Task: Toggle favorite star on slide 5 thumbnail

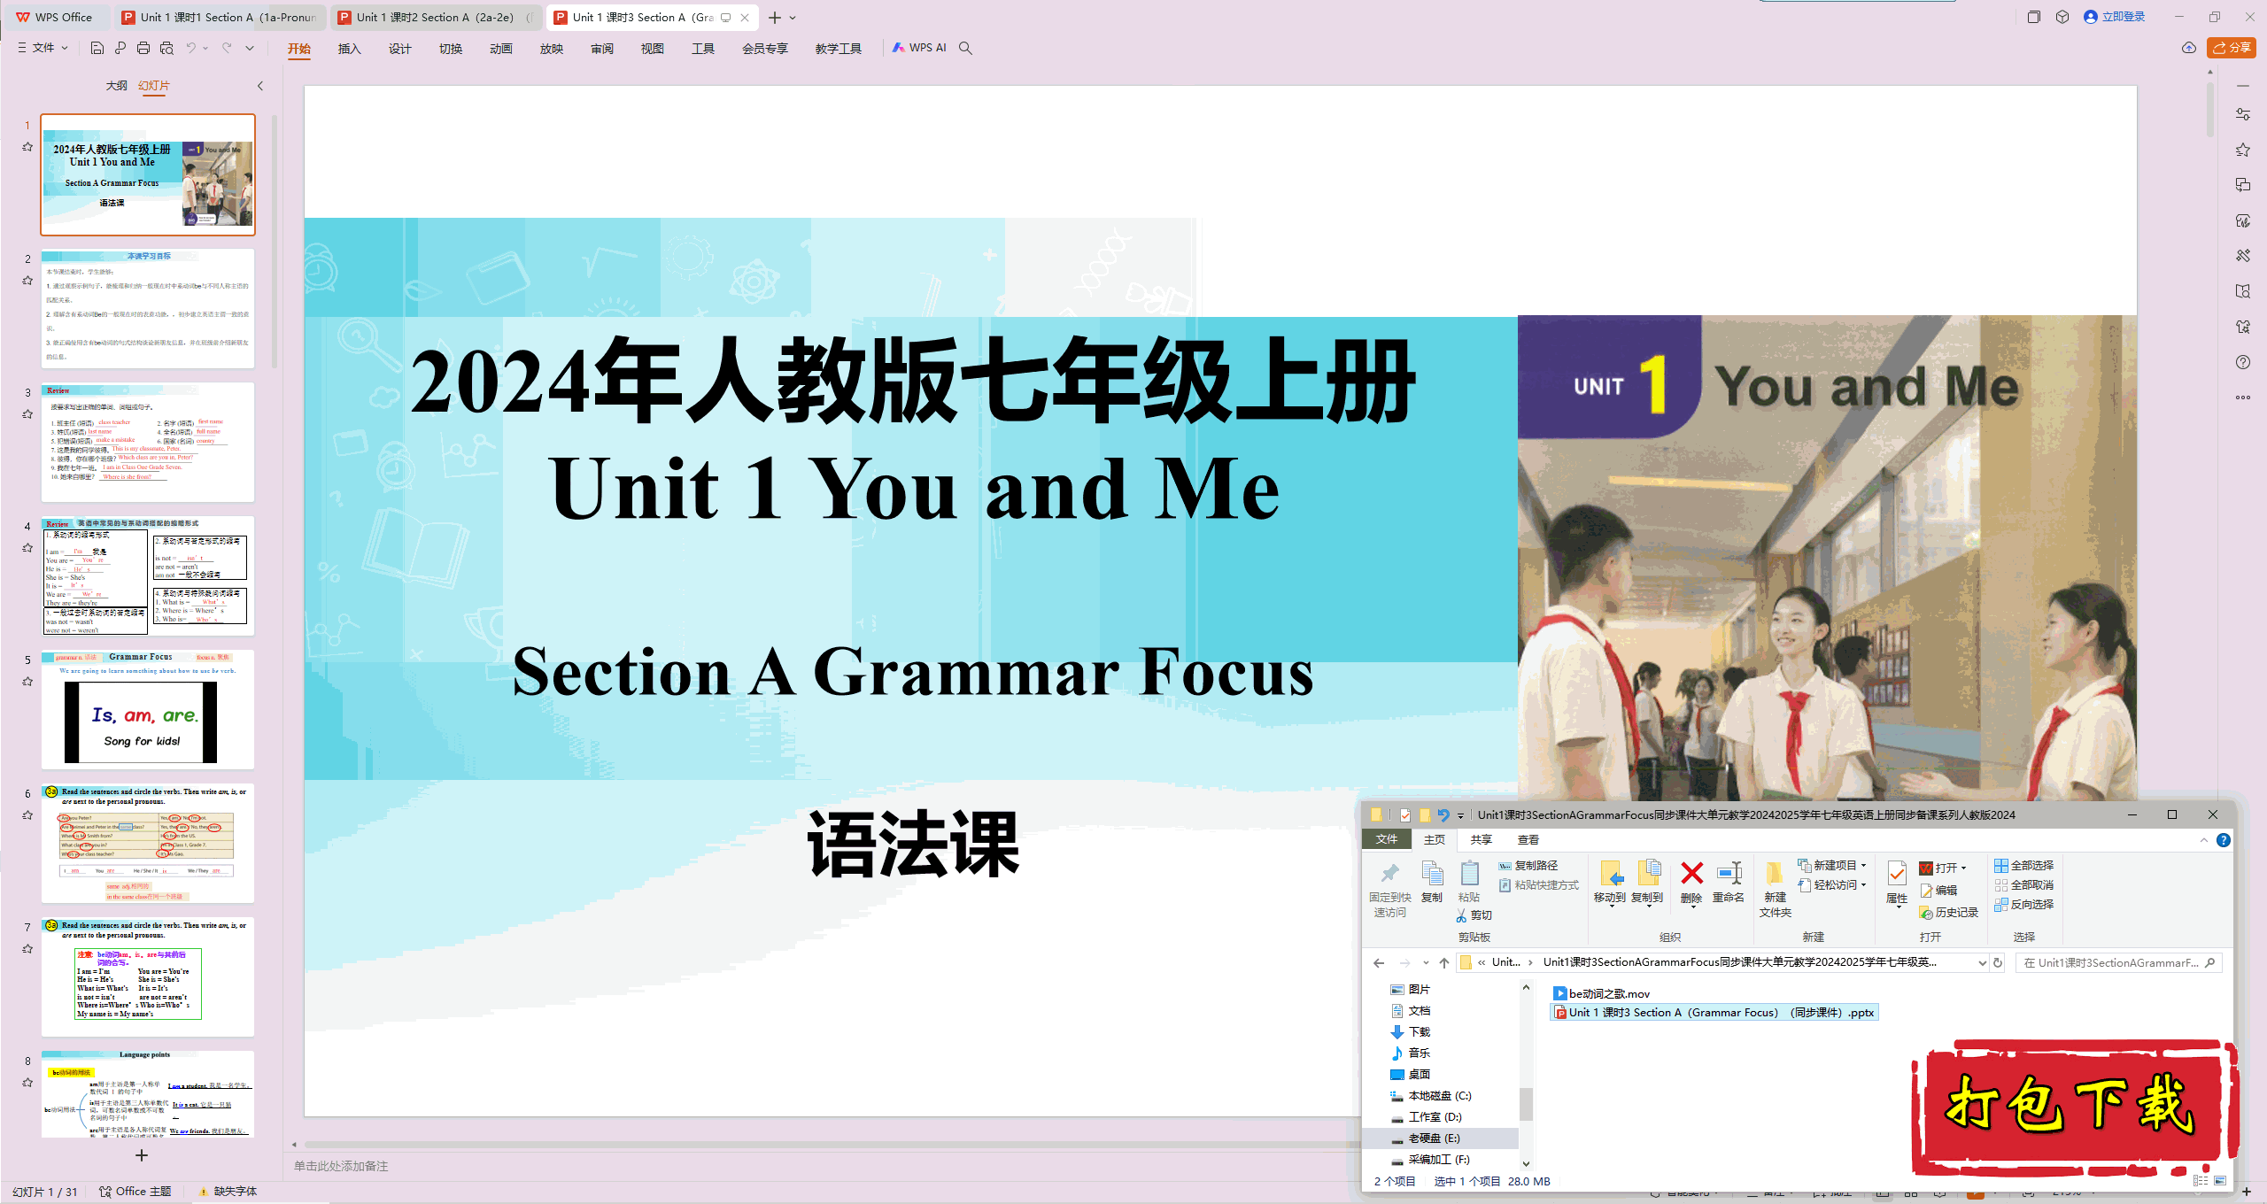Action: [x=27, y=682]
